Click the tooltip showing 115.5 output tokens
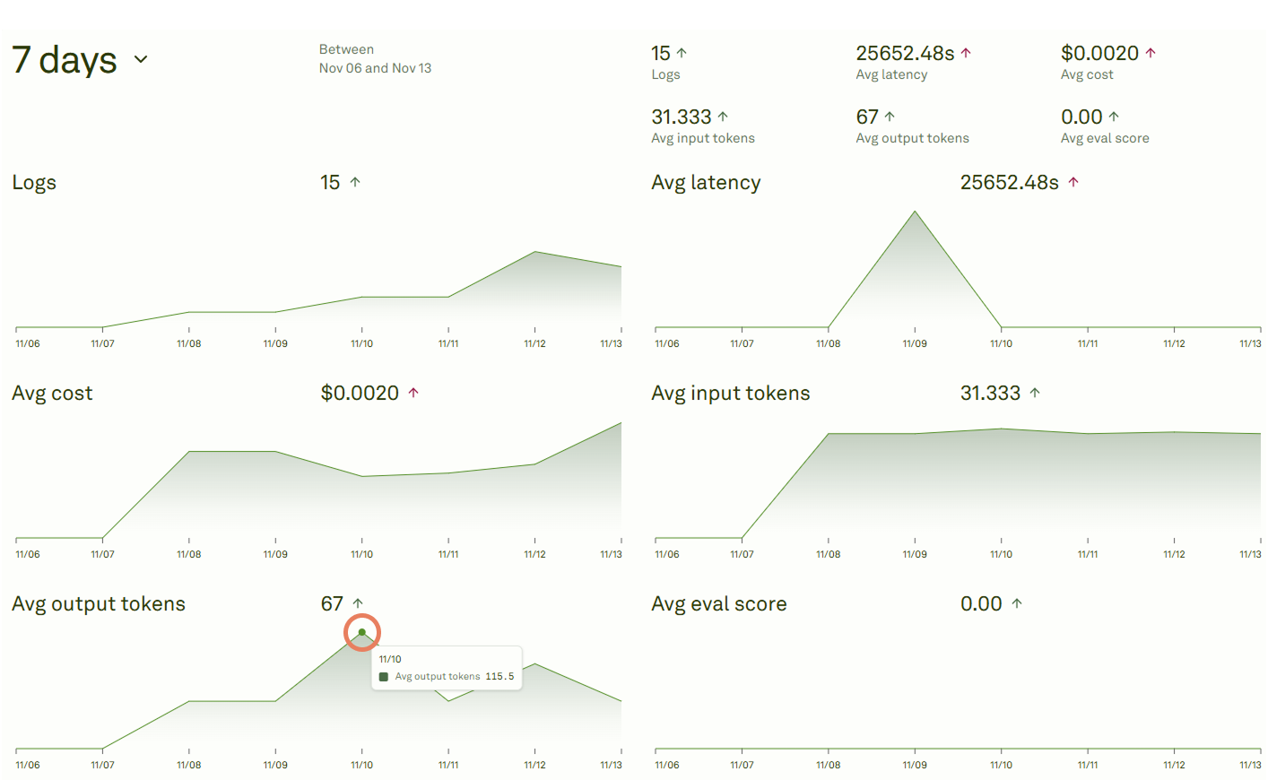Image resolution: width=1268 pixels, height=780 pixels. 447,667
